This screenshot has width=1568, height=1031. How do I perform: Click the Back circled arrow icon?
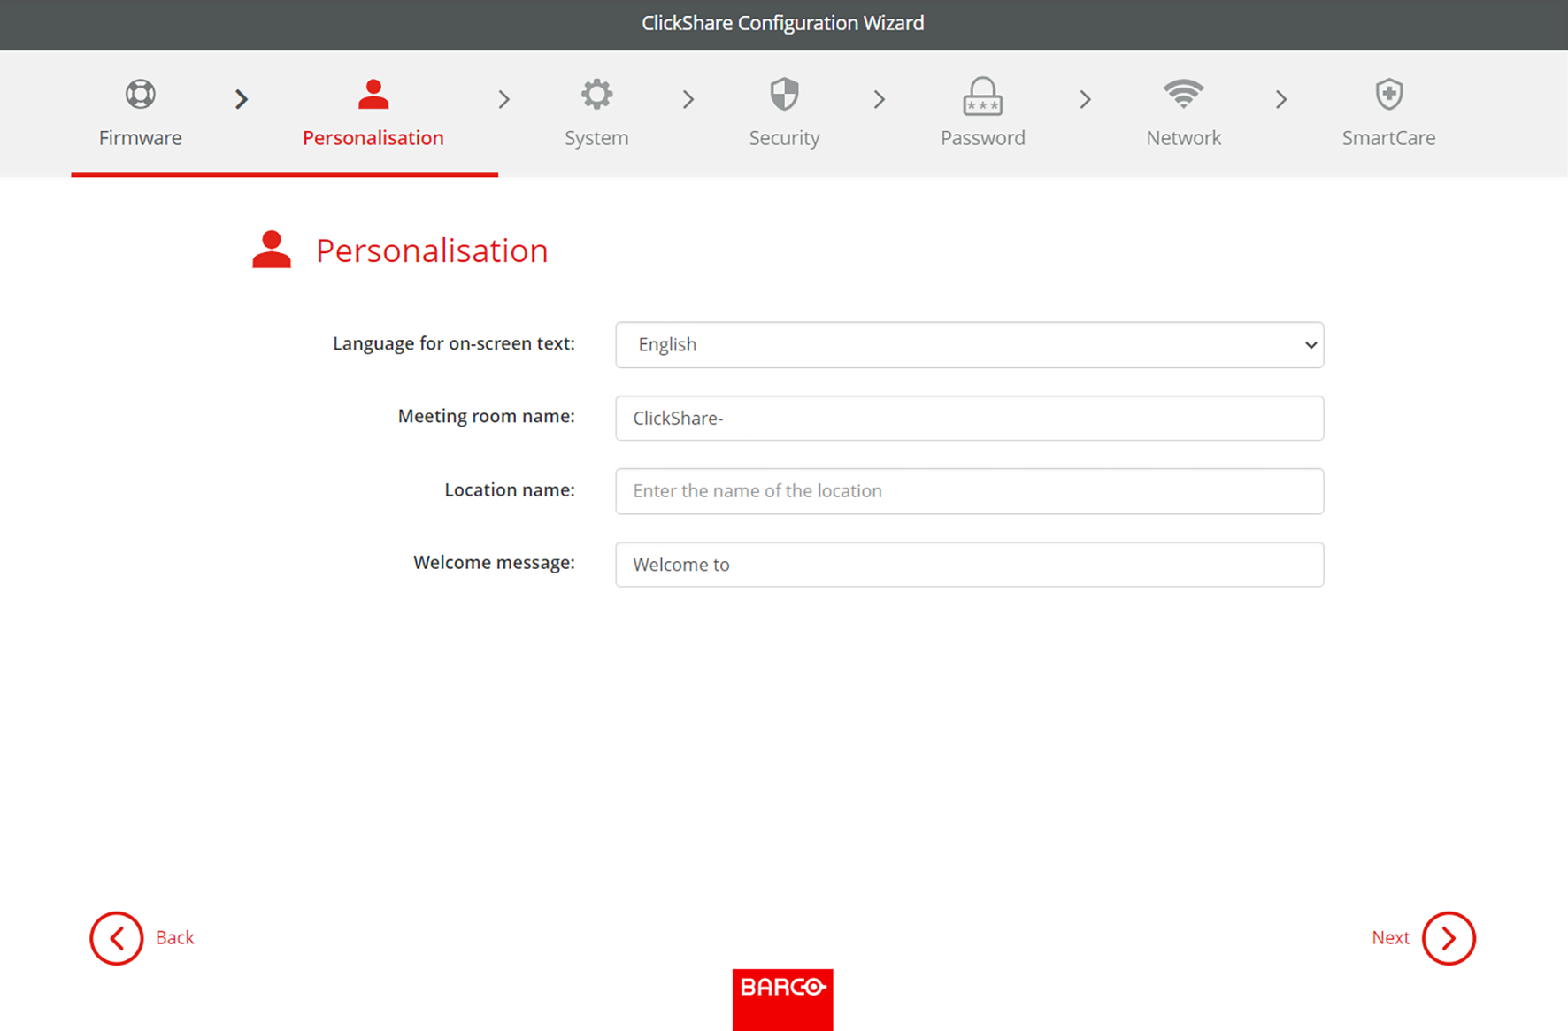[116, 938]
